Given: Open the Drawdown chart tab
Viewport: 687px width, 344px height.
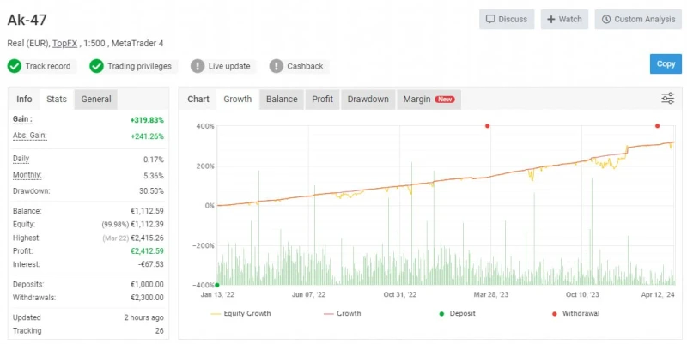Looking at the screenshot, I should 368,99.
